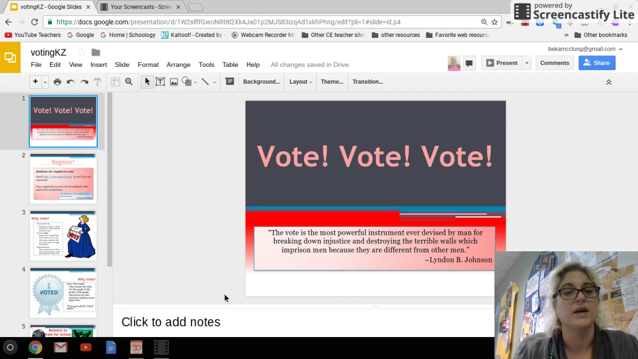The image size is (638, 359).
Task: Click the Background... button
Action: pos(261,82)
